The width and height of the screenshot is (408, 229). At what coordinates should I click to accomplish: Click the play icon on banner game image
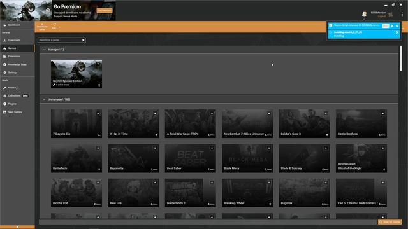pyautogui.click(x=48, y=10)
